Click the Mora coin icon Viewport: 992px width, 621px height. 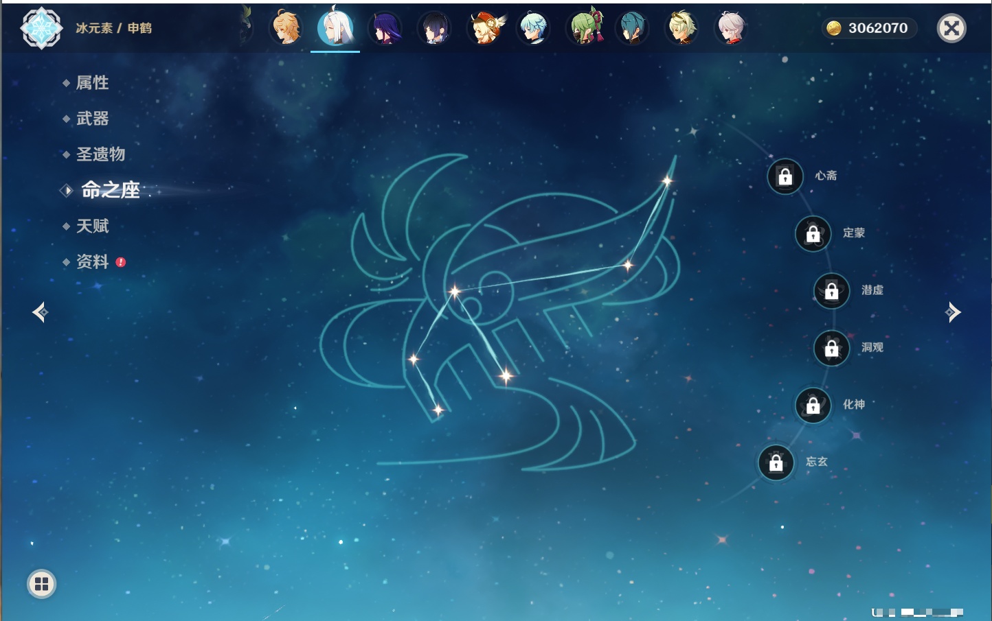pos(834,28)
